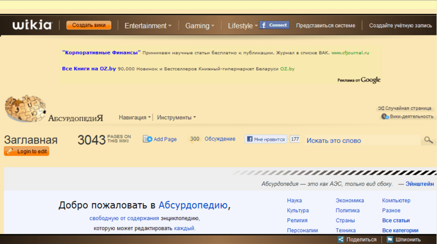
Task: Open the Entertainment dropdown
Action: coord(147,26)
